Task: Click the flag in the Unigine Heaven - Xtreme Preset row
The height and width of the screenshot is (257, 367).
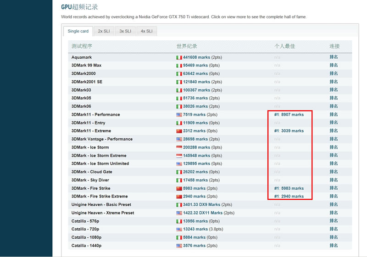Action: tap(179, 213)
